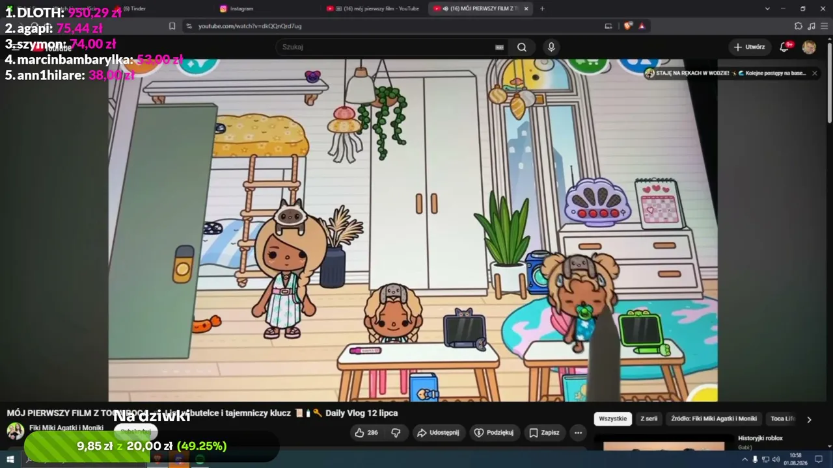Start voice search with the microphone icon
The image size is (833, 468).
tap(551, 47)
